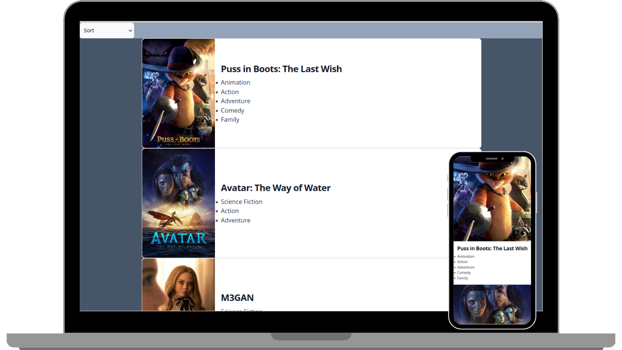Image resolution: width=622 pixels, height=350 pixels.
Task: Select Science Fiction genre under Avatar
Action: (x=241, y=202)
